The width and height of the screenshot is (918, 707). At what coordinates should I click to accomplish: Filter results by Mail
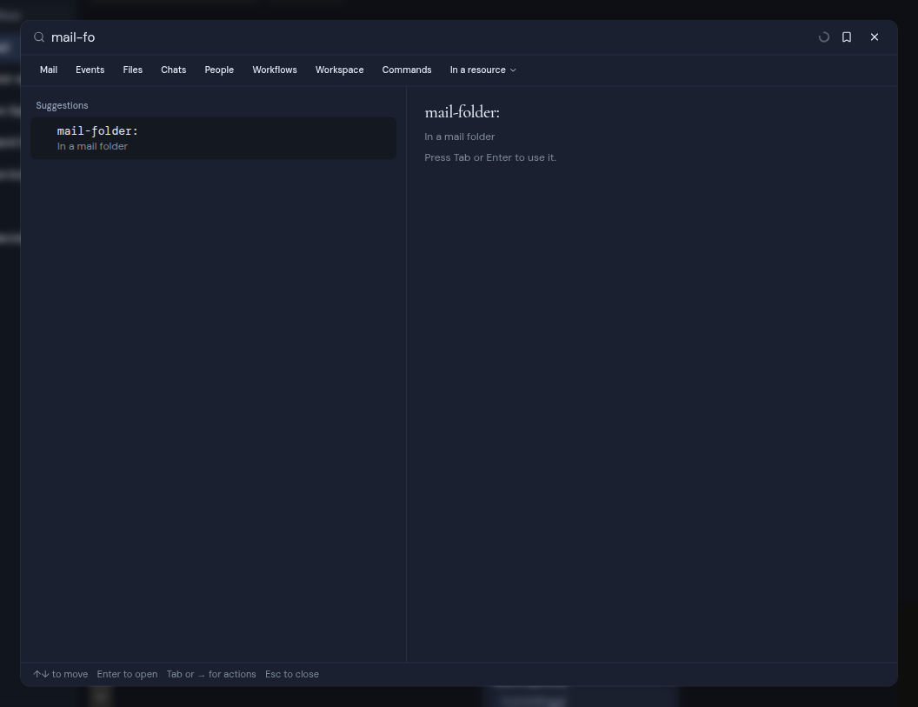(x=49, y=70)
